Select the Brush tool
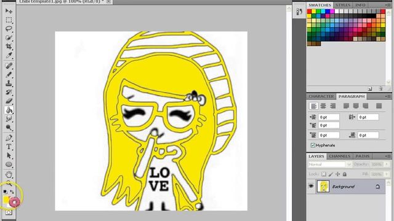 point(9,74)
